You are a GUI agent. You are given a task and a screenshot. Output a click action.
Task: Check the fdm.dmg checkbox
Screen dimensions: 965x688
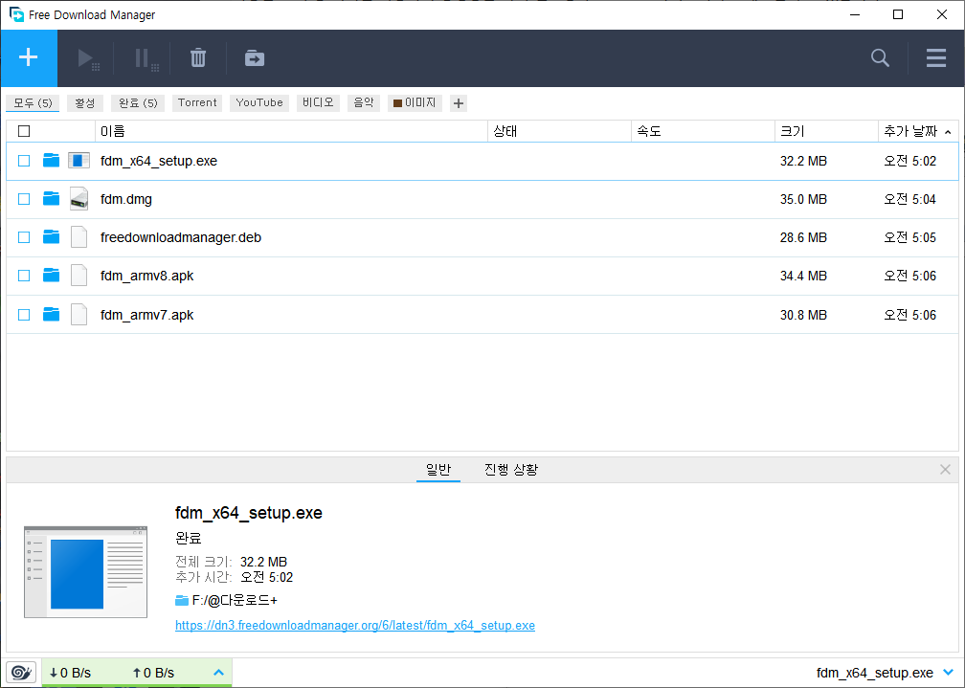pos(24,199)
